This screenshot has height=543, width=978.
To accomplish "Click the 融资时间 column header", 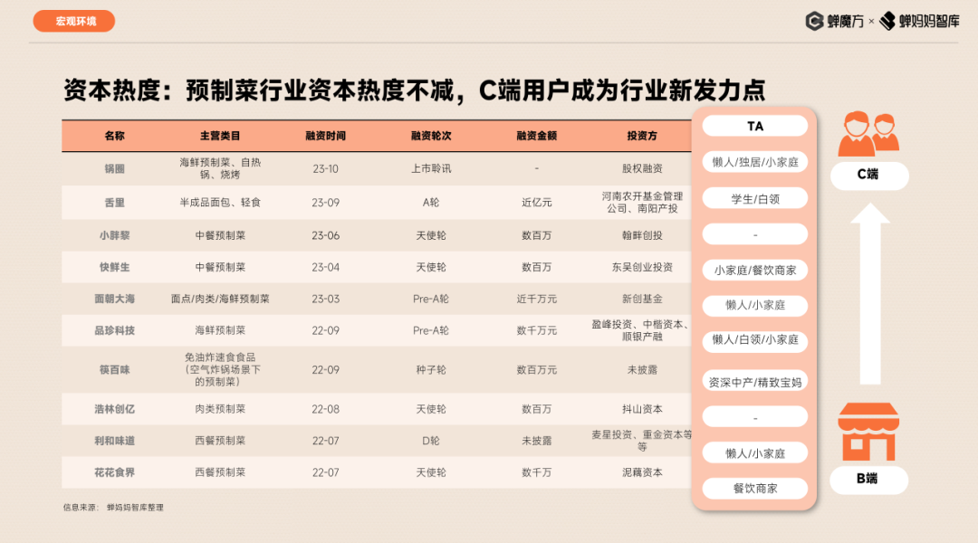I will [x=326, y=136].
